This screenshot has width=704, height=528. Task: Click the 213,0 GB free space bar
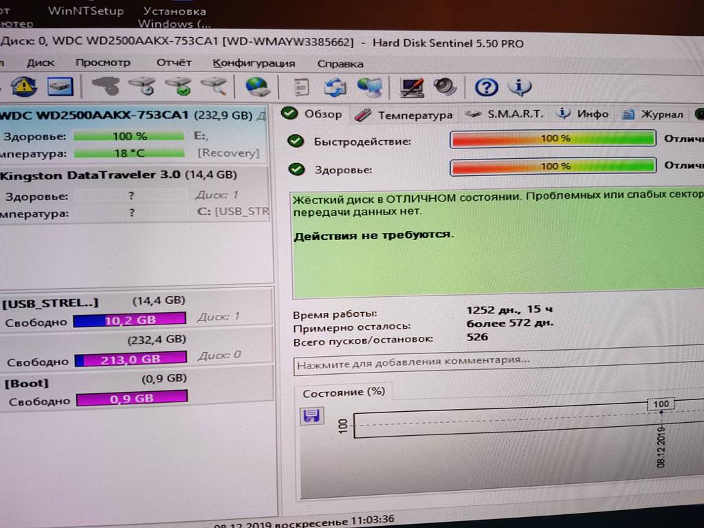[x=131, y=359]
